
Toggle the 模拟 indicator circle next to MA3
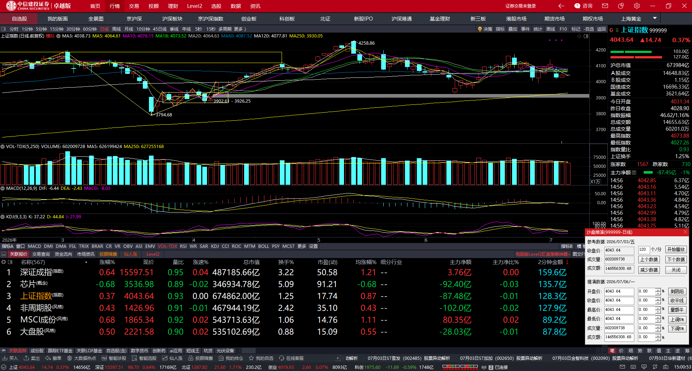(x=58, y=36)
